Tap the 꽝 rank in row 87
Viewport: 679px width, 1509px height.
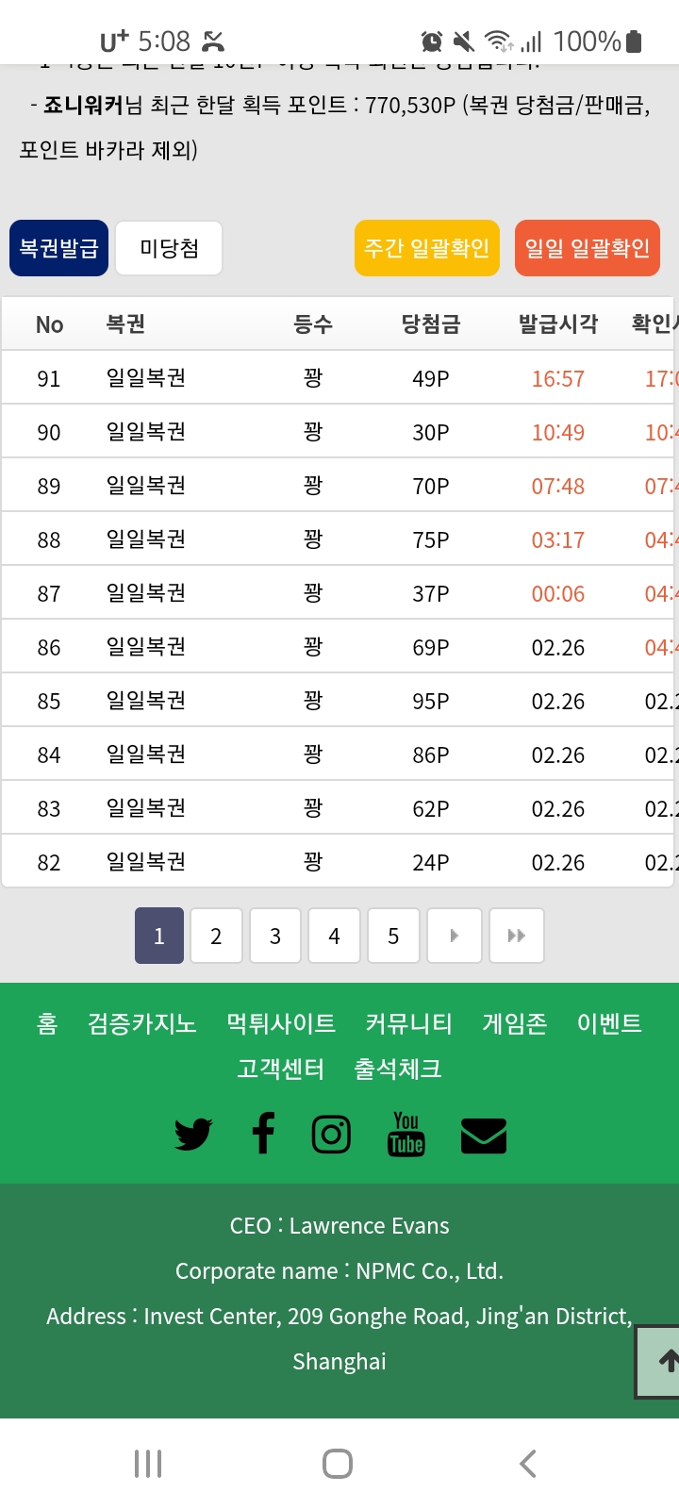pyautogui.click(x=313, y=593)
